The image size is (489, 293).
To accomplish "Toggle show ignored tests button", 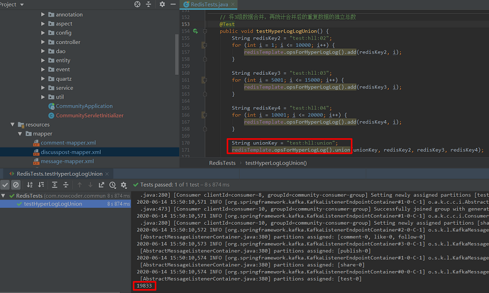I will coord(16,185).
